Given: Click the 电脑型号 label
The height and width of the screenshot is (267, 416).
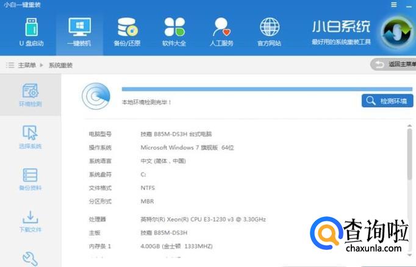Looking at the screenshot, I should coord(100,134).
